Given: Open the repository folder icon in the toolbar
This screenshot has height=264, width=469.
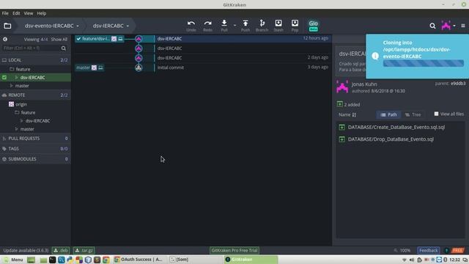Looking at the screenshot, I should click(x=7, y=26).
